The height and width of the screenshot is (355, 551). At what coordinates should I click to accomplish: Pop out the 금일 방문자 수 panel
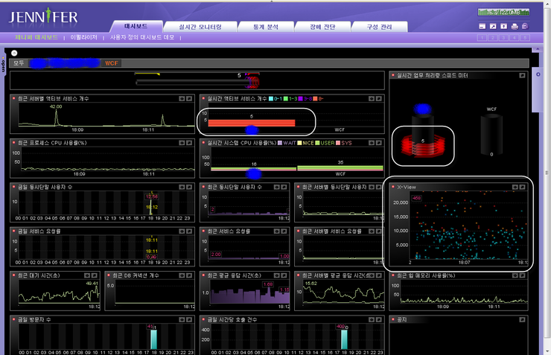tap(189, 320)
